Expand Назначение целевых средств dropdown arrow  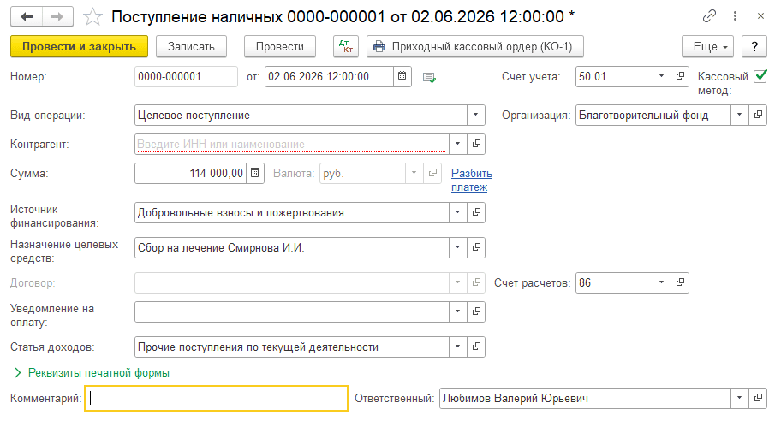click(458, 247)
